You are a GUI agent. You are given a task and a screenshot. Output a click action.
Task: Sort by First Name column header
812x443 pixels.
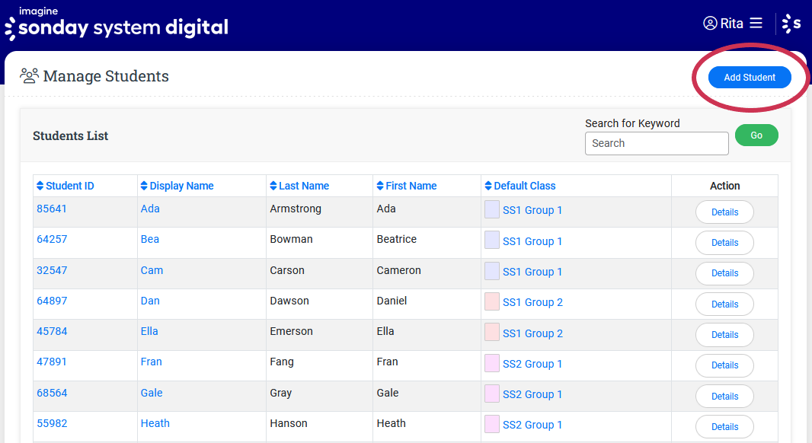coord(411,186)
